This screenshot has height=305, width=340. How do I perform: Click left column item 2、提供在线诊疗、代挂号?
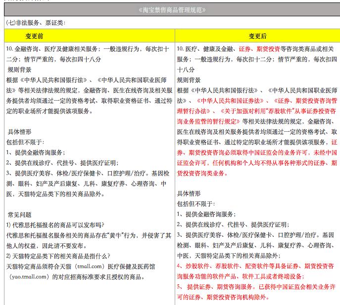pos(62,163)
